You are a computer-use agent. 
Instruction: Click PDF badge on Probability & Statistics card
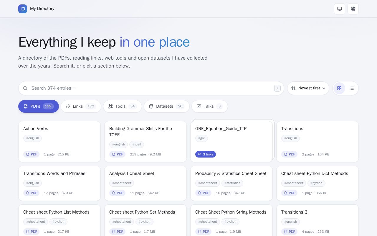203,193
